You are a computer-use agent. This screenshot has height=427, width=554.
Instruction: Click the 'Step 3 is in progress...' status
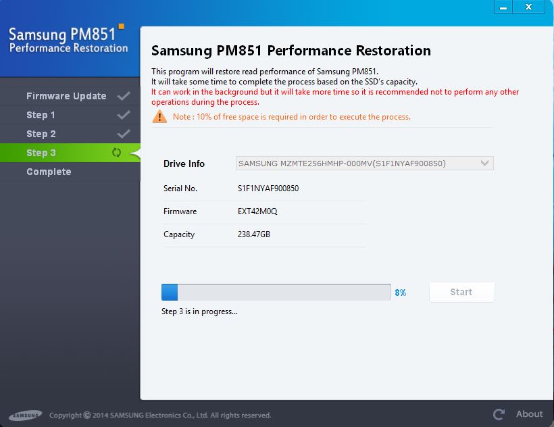tap(199, 311)
